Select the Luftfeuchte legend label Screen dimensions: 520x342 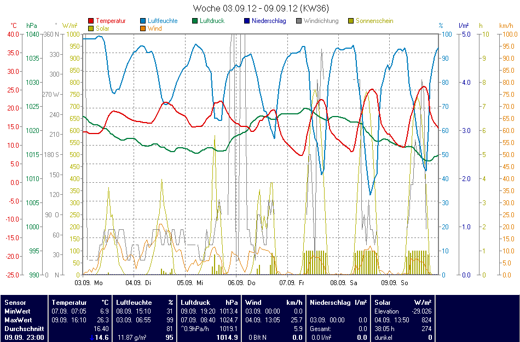pos(163,21)
